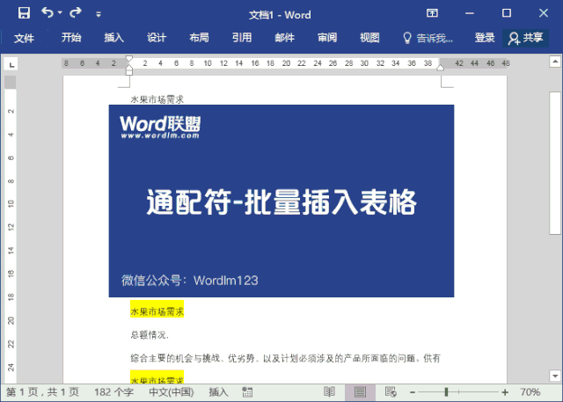
Task: Open the 文件 tab
Action: (24, 38)
